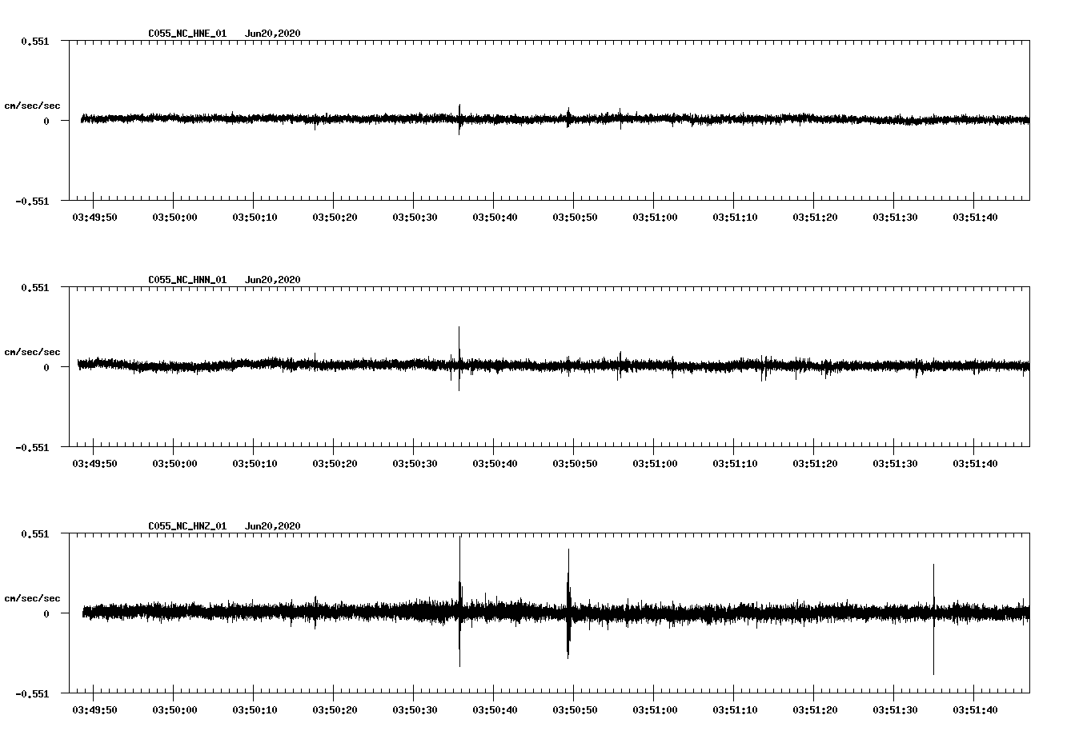Click the 0.551 upper limit on HNN axis
The width and height of the screenshot is (1087, 739).
pyautogui.click(x=35, y=287)
